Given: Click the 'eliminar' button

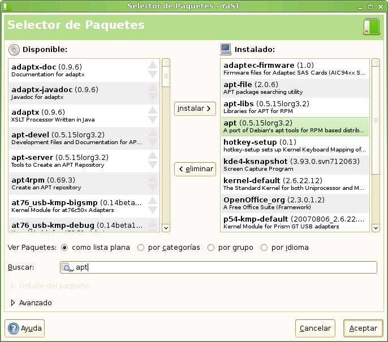Looking at the screenshot, I should click(195, 169).
